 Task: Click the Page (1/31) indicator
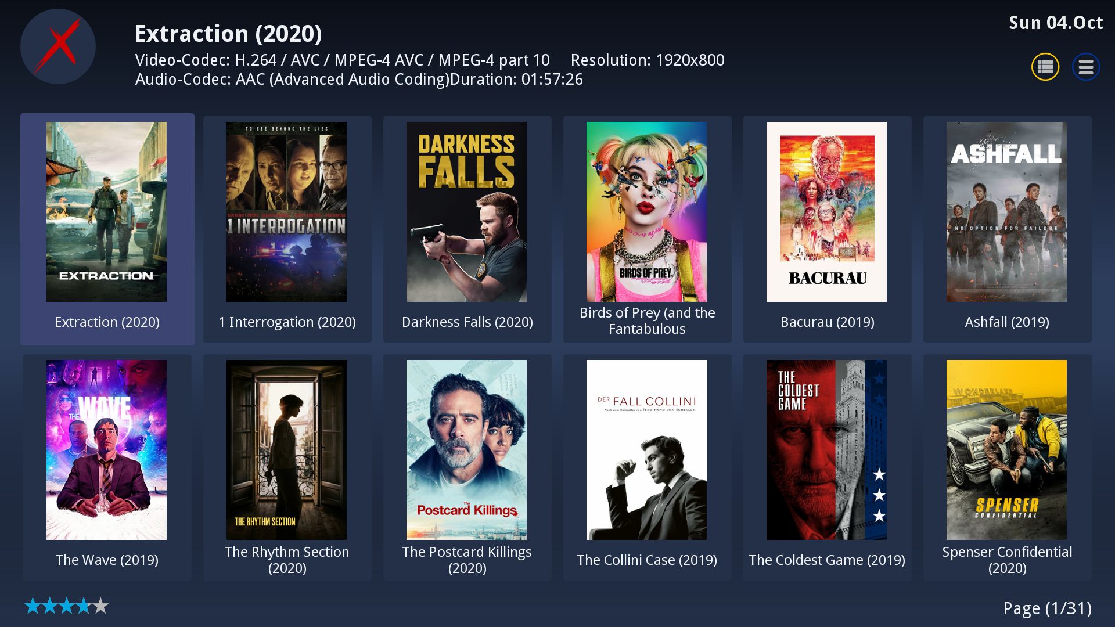point(1048,608)
